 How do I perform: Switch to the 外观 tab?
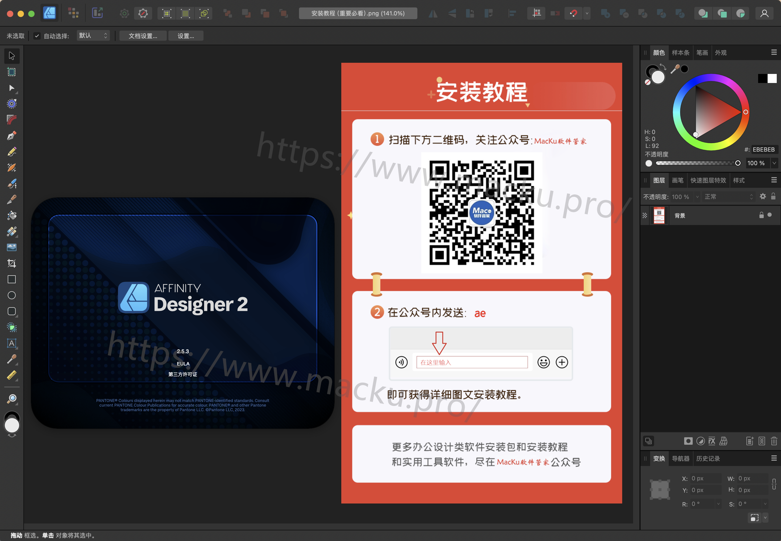point(721,53)
